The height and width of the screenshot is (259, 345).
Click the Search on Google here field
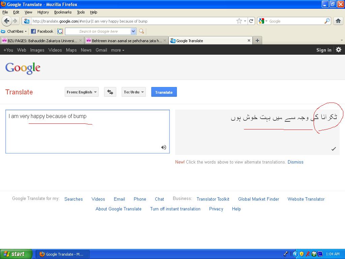(x=98, y=31)
